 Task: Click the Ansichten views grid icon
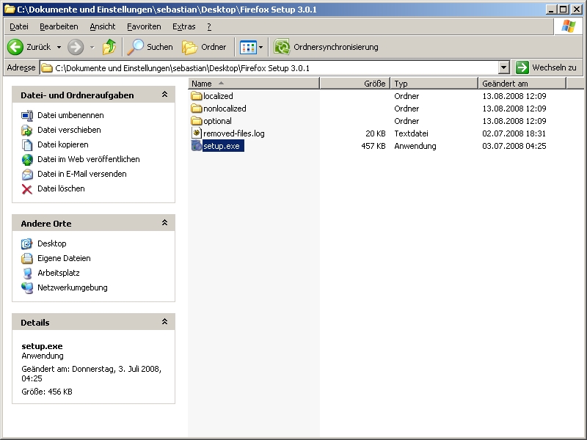tap(248, 47)
